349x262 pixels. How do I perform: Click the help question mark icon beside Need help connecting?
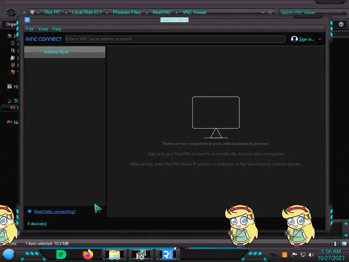30,211
